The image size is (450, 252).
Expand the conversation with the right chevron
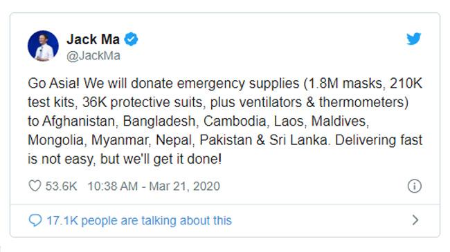[415, 220]
